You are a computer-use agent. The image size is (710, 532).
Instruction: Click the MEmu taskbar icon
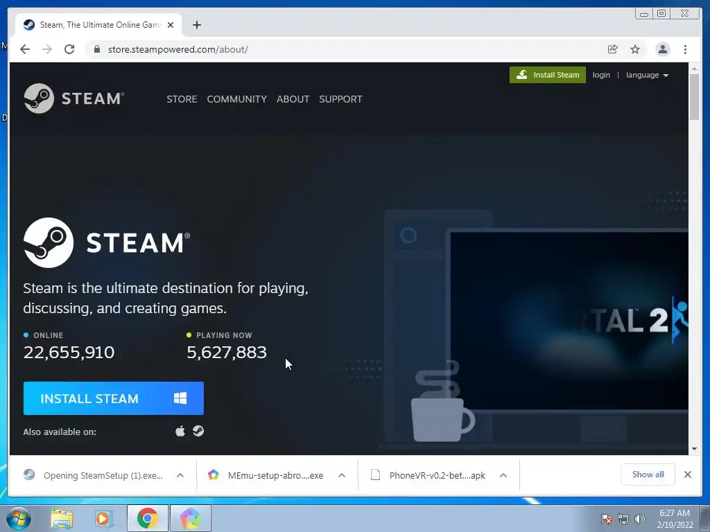point(191,518)
